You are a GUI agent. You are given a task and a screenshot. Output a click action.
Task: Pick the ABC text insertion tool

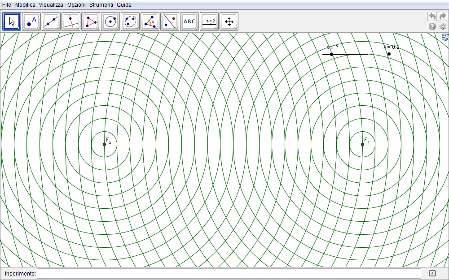(x=189, y=22)
